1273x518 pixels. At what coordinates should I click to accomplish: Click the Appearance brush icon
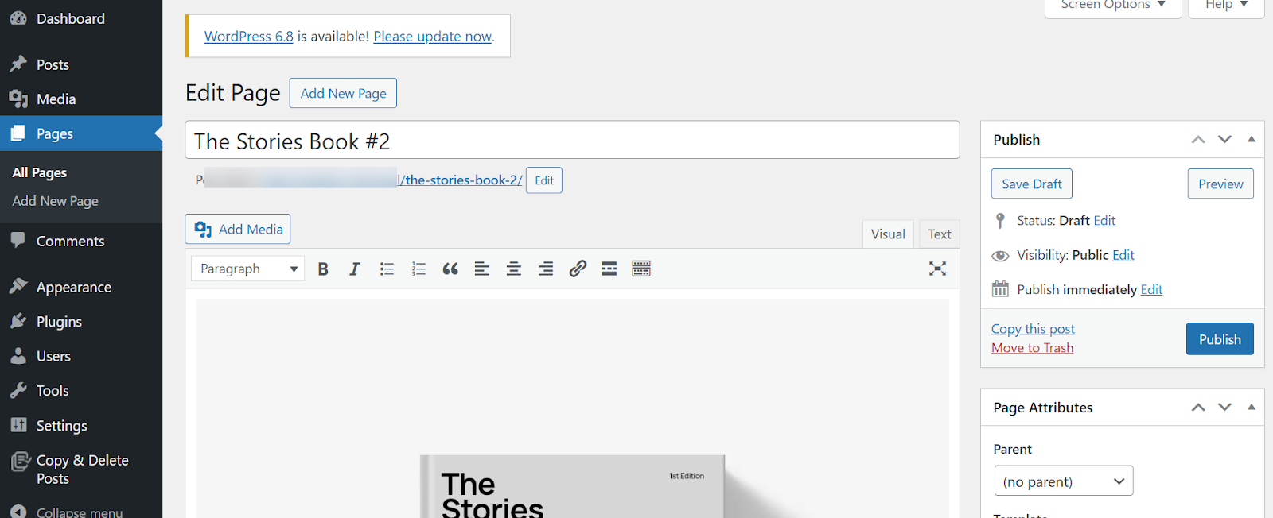(18, 286)
